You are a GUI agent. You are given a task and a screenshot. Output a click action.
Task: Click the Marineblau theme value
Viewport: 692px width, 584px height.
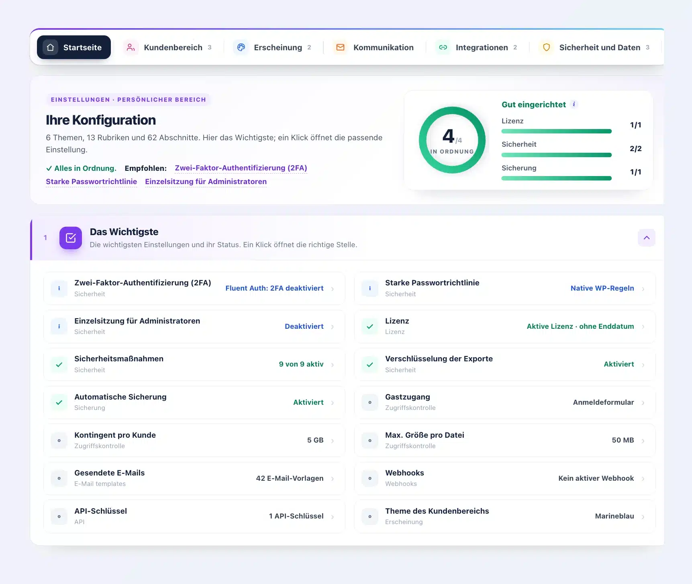[x=614, y=516]
